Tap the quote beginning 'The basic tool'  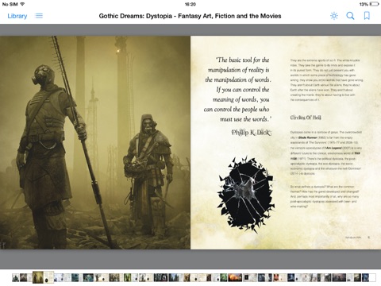(x=237, y=90)
